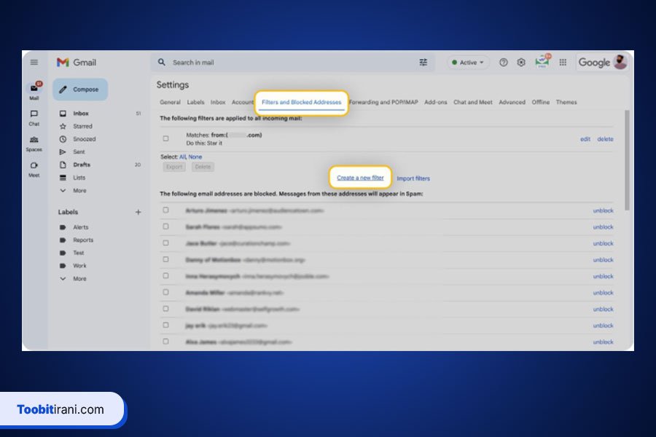Check the box for the Star it filter

[166, 138]
